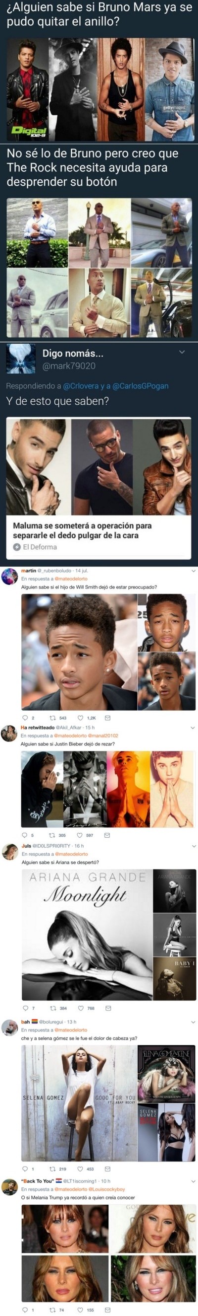Screen dimensions: 198x1316
Task: View the Digo nomás profile avatar
Action: coord(21,359)
